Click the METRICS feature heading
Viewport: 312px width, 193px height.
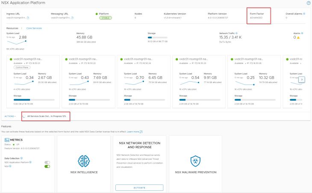(16, 140)
